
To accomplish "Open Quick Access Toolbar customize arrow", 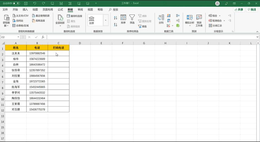I will coord(96,3).
